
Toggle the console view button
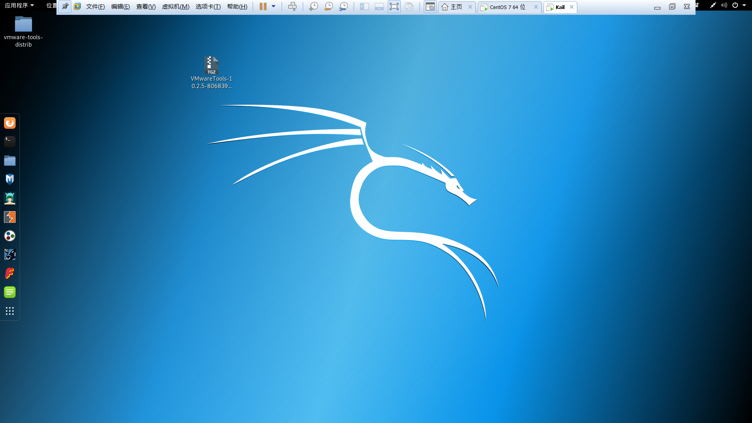click(430, 7)
